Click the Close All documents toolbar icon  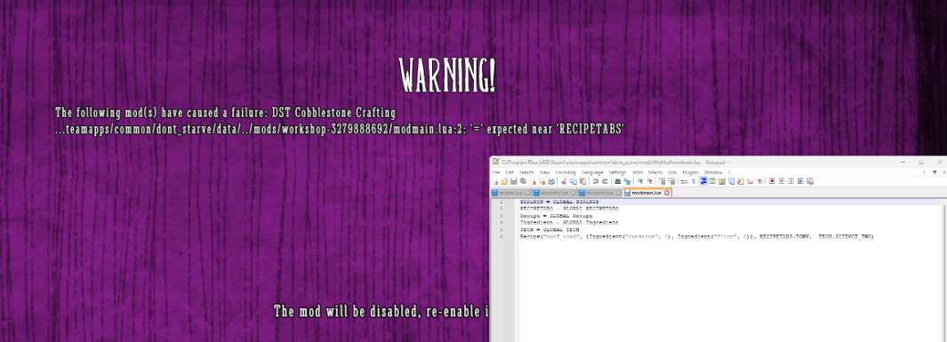tap(542, 181)
